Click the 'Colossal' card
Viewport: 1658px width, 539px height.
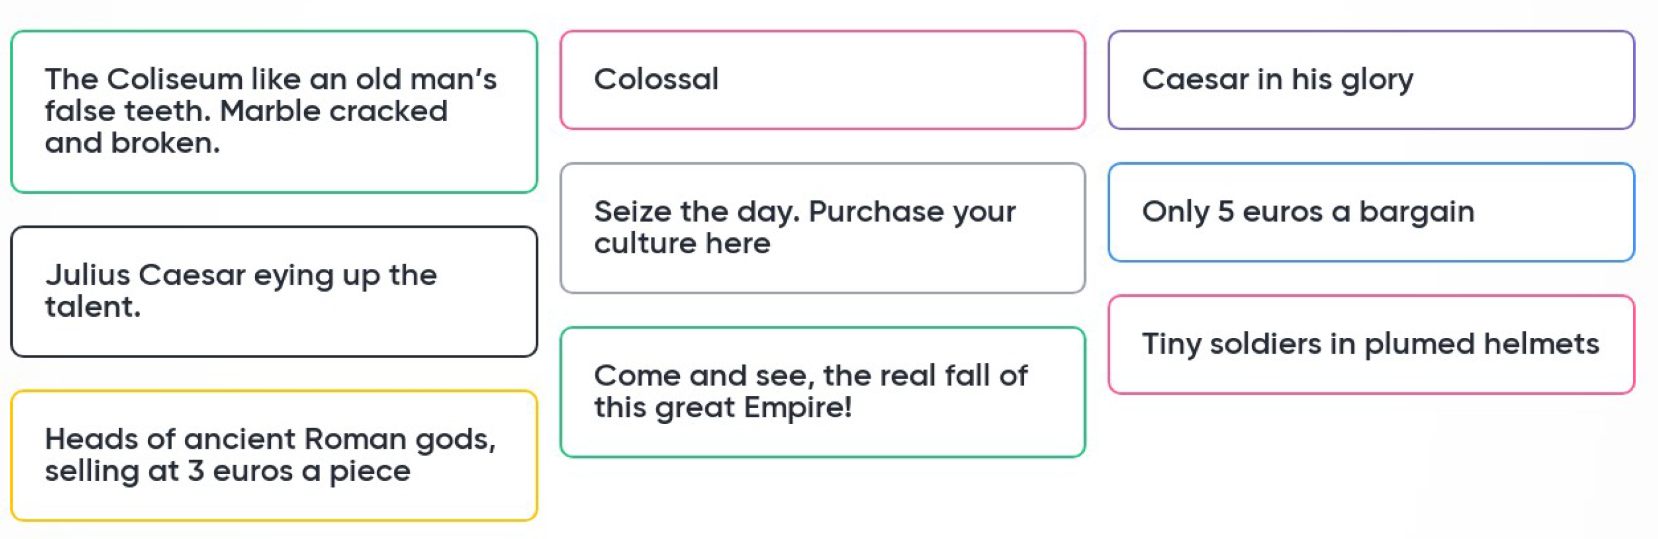click(x=822, y=80)
